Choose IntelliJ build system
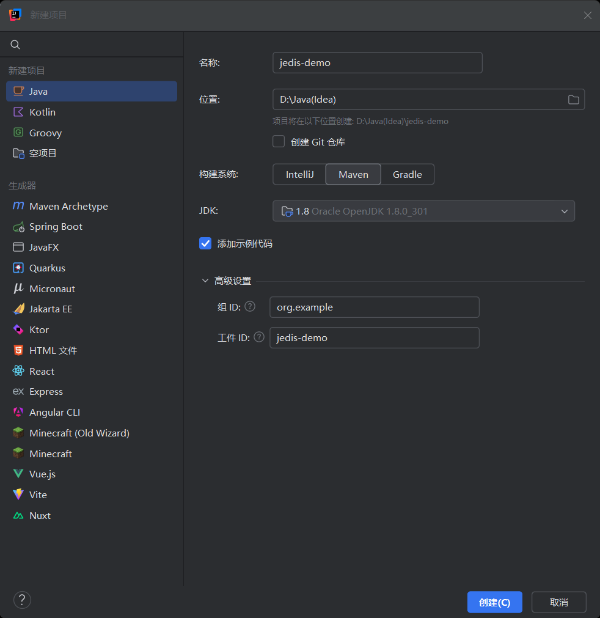 pos(299,174)
